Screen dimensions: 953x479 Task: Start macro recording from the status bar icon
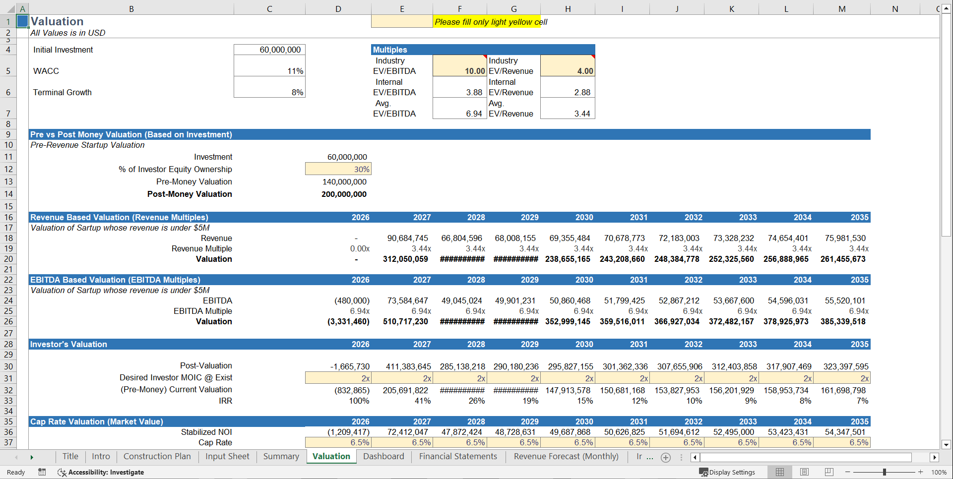[42, 472]
